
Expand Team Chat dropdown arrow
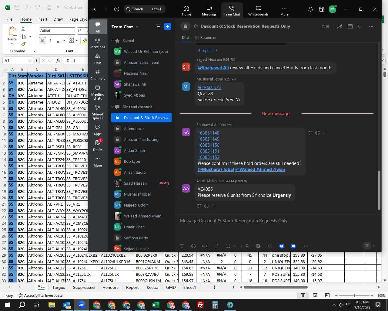pos(137,27)
